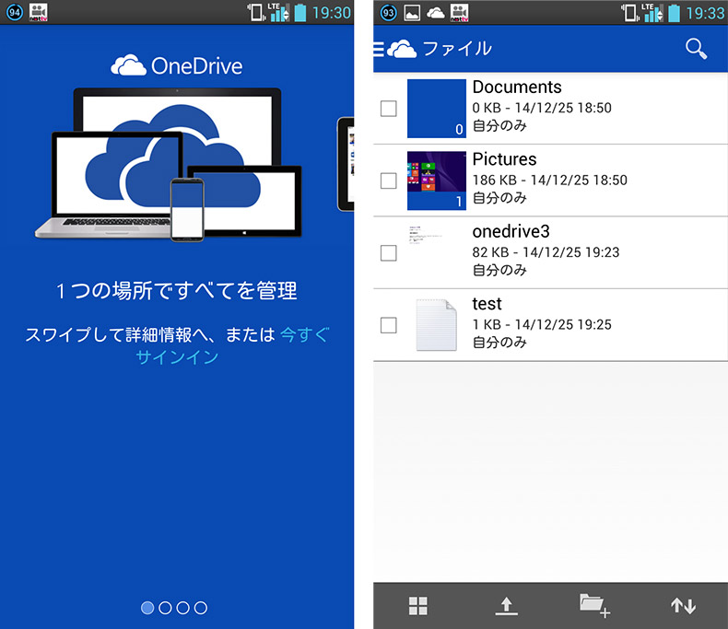Jump to the third page indicator dot
728x629 pixels.
pyautogui.click(x=183, y=608)
